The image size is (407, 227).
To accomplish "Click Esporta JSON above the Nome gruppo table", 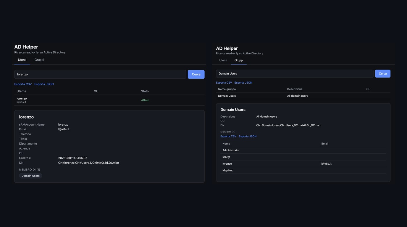I will pos(243,83).
